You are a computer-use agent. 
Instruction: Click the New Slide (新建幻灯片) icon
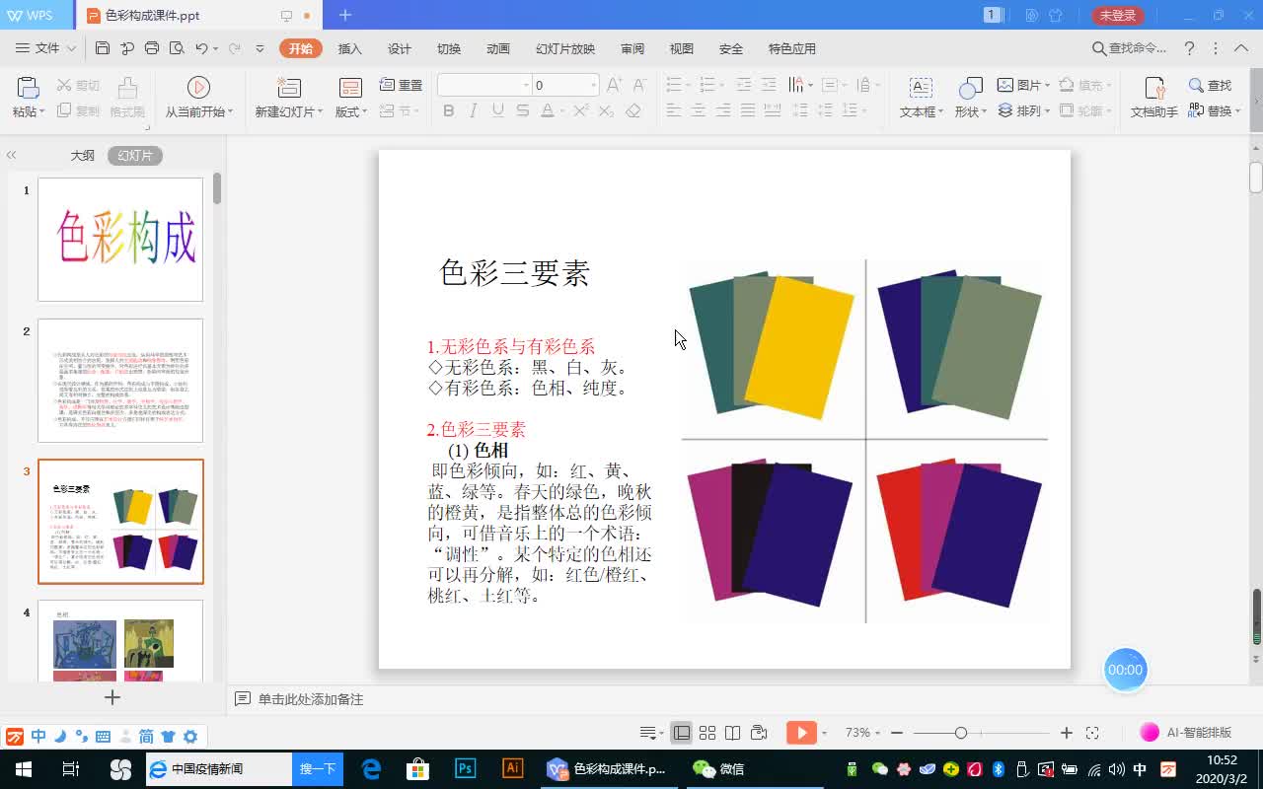288,88
